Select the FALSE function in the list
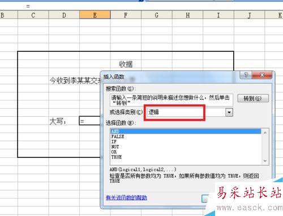Image resolution: width=283 pixels, height=216 pixels. pyautogui.click(x=186, y=136)
